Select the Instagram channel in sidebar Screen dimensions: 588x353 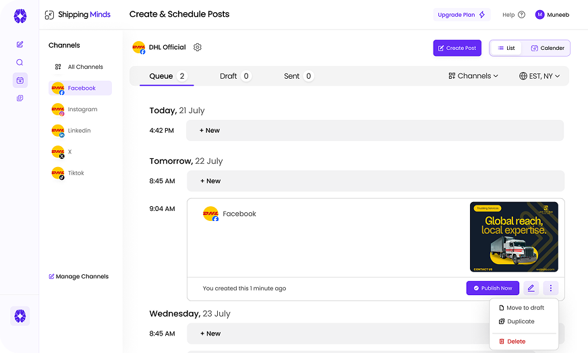pyautogui.click(x=82, y=109)
